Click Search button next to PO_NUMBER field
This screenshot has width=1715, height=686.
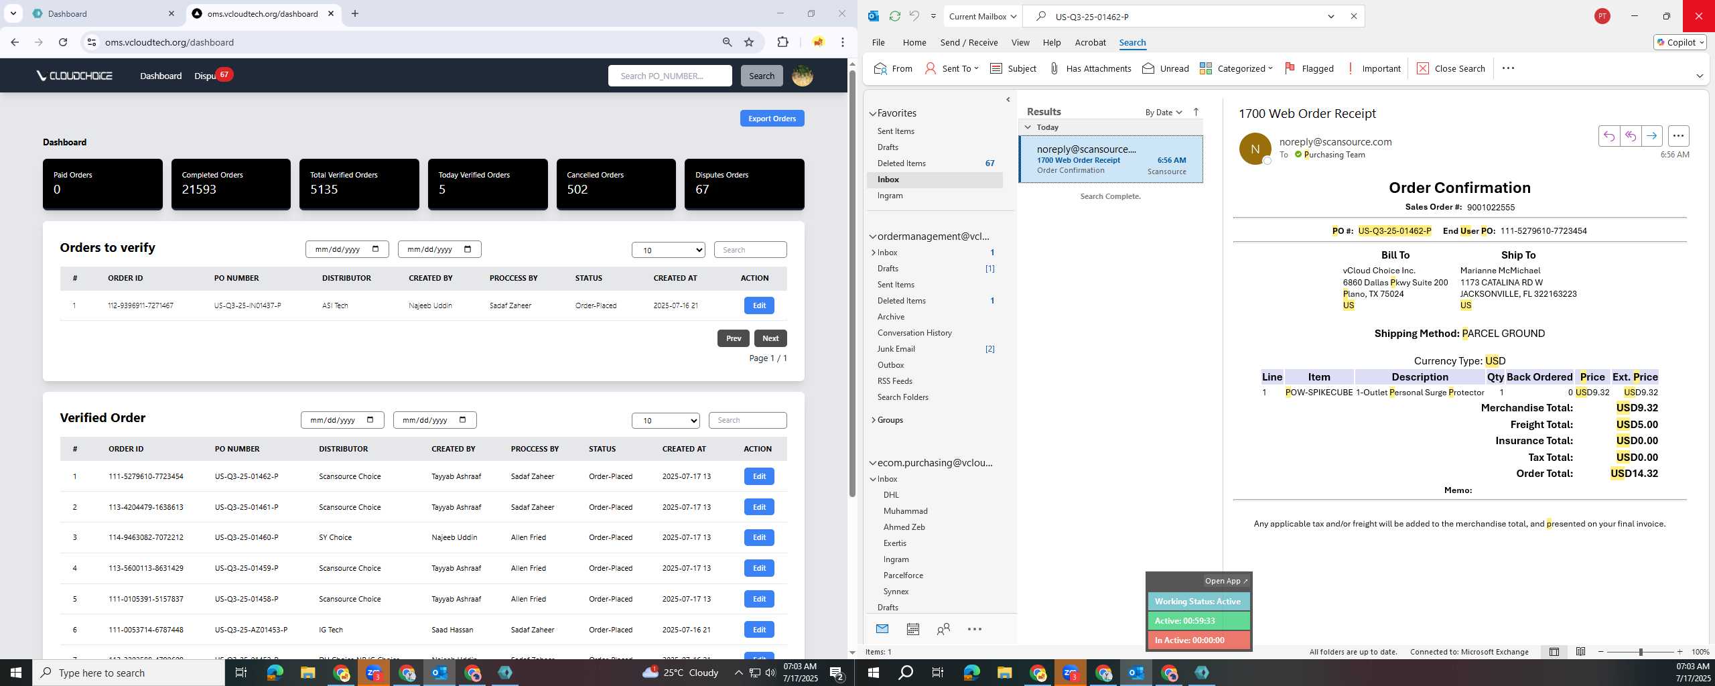[x=761, y=76]
